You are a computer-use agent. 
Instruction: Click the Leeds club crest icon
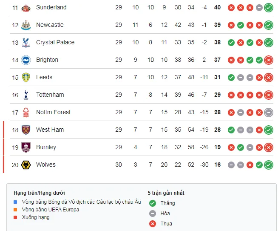26,78
